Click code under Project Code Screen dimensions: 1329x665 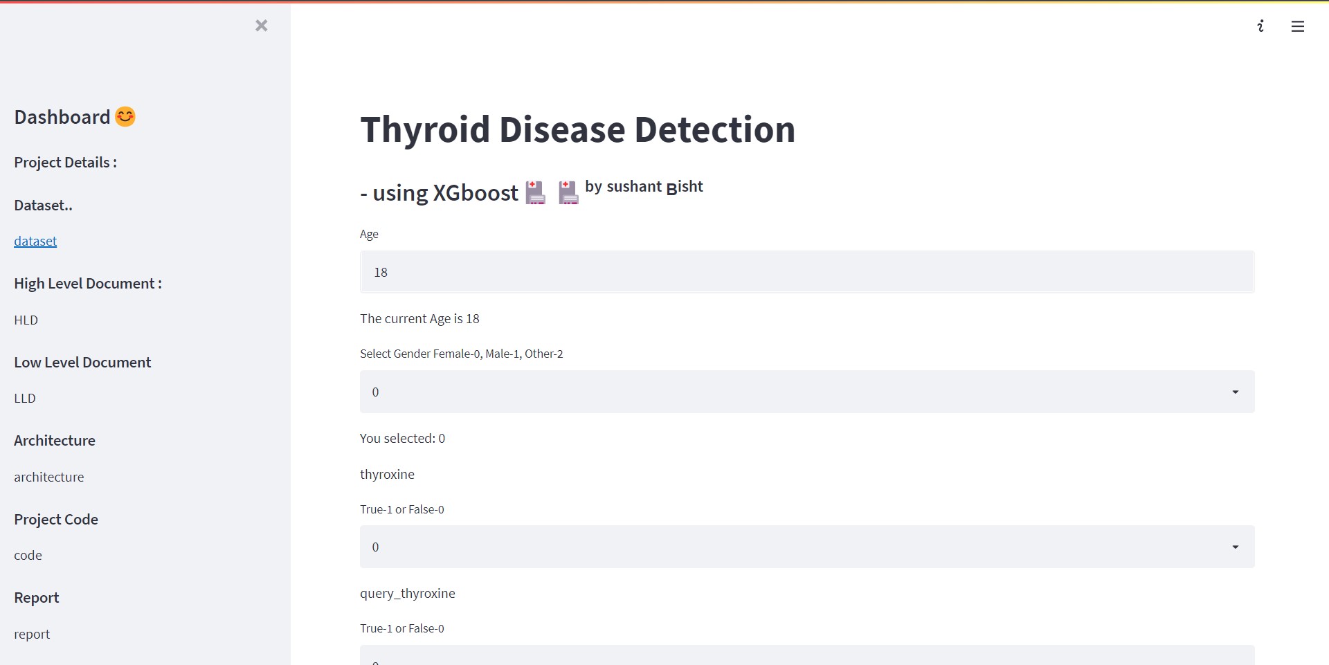[28, 555]
